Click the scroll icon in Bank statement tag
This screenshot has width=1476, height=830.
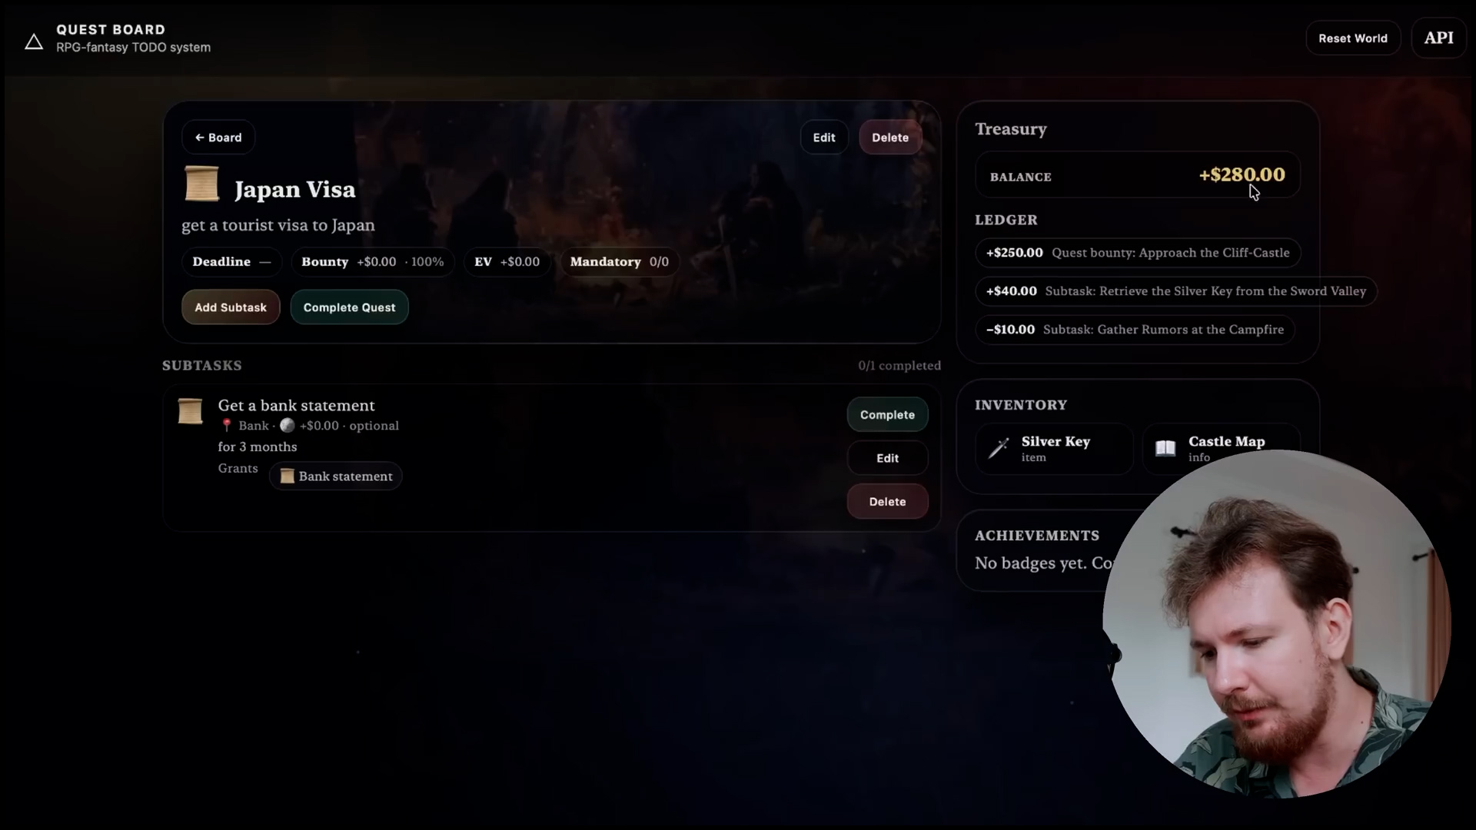[x=287, y=476]
